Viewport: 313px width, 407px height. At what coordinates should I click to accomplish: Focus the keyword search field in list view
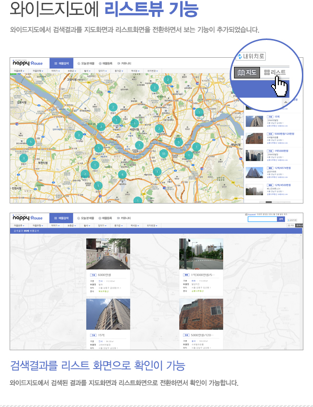click(x=262, y=219)
